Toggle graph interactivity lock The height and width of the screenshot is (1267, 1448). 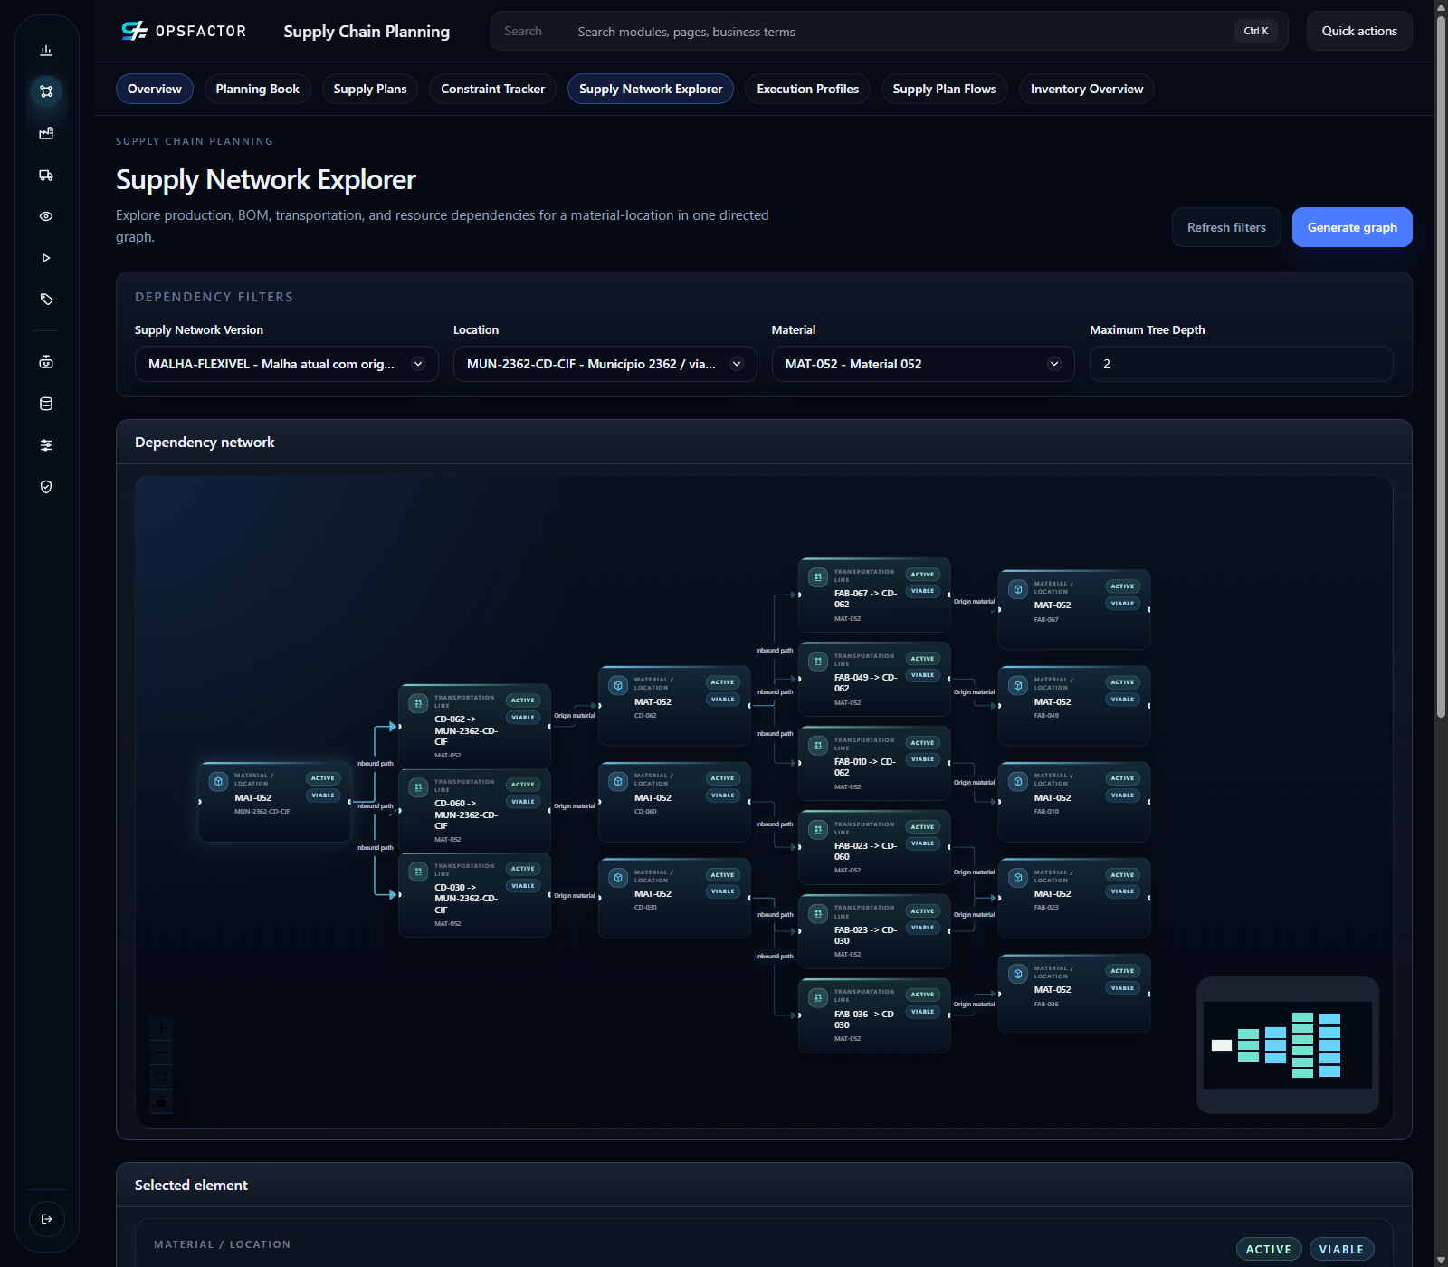point(161,1101)
